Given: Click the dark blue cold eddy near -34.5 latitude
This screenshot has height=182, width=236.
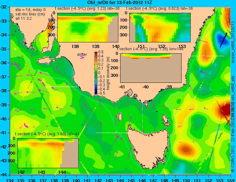Looking at the screenshot, I should 222,39.
